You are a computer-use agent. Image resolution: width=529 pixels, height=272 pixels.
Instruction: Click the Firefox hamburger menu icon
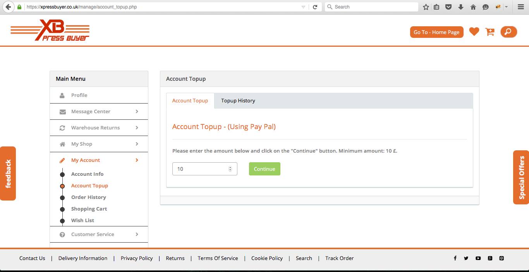(x=521, y=7)
